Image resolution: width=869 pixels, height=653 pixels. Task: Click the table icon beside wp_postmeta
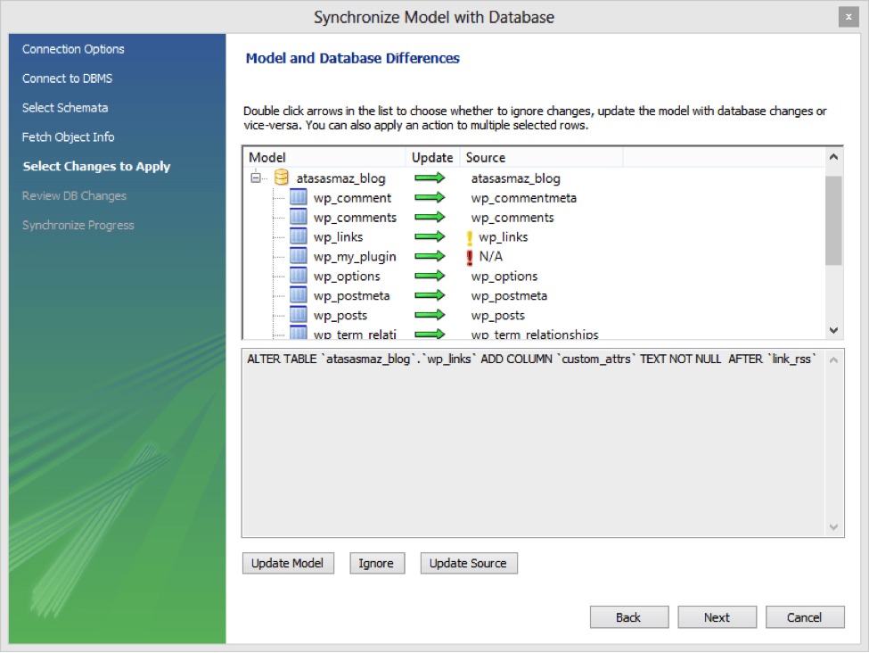(x=299, y=294)
